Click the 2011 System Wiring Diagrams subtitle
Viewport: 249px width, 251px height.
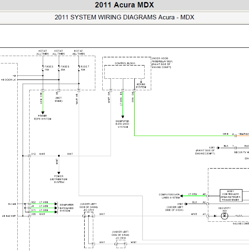pyautogui.click(x=124, y=17)
